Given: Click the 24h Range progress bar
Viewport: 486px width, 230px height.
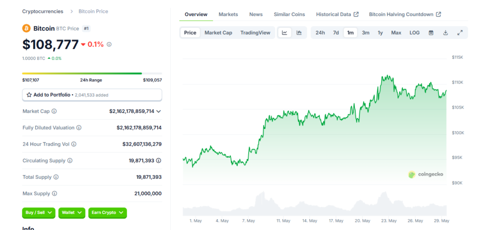Looking at the screenshot, I should pos(92,74).
